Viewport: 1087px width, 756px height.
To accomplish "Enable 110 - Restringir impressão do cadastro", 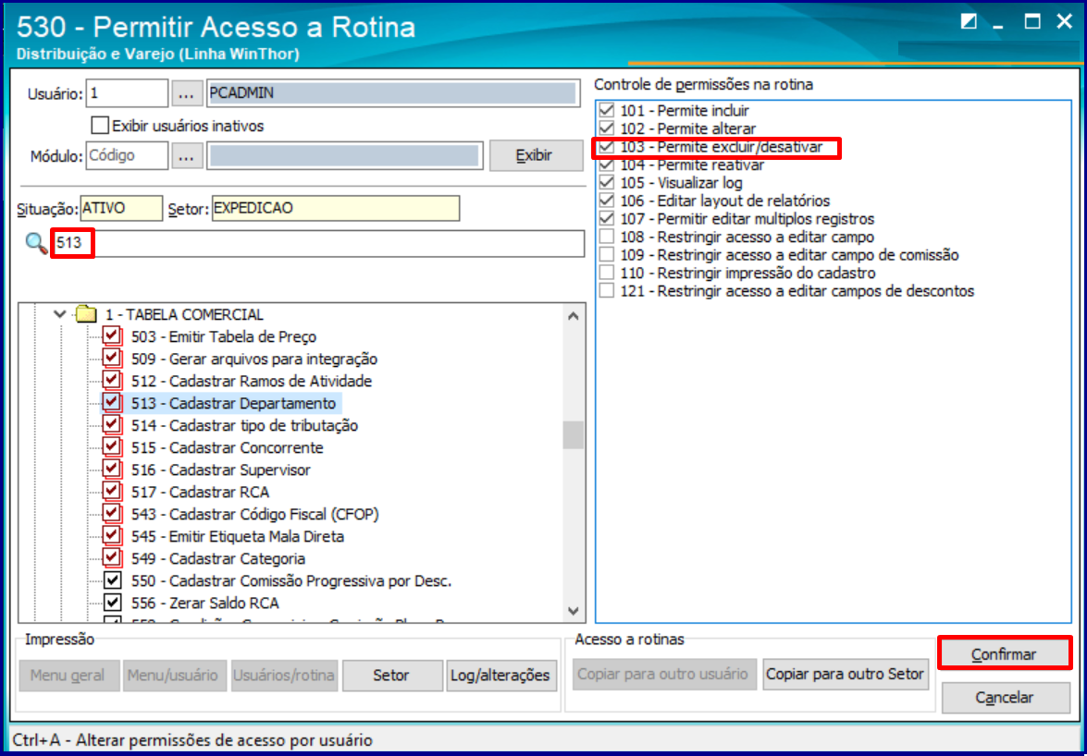I will click(x=607, y=273).
